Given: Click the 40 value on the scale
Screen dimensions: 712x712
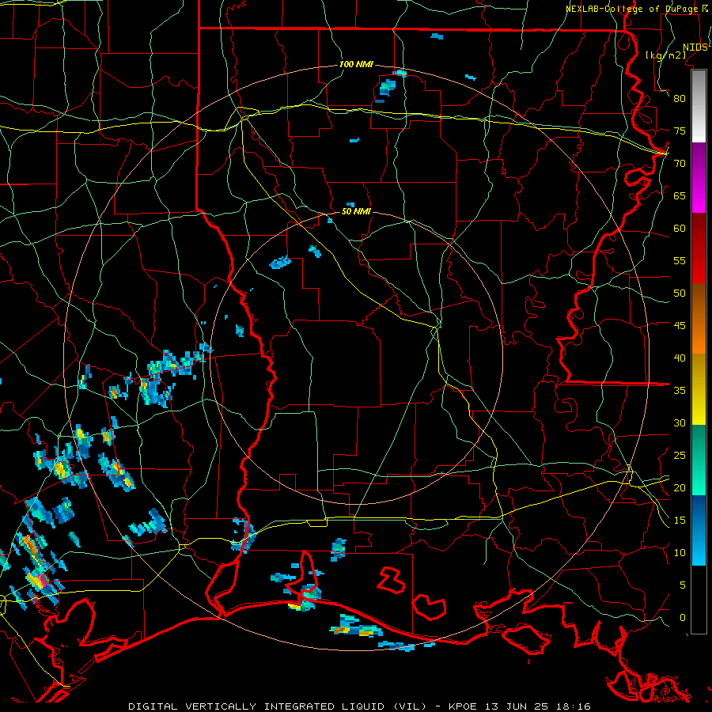Looking at the screenshot, I should (680, 358).
